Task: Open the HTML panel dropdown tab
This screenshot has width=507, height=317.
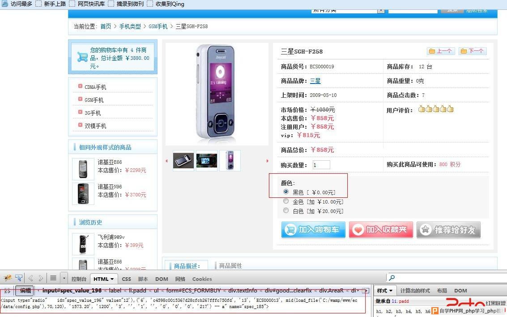Action: pyautogui.click(x=103, y=279)
